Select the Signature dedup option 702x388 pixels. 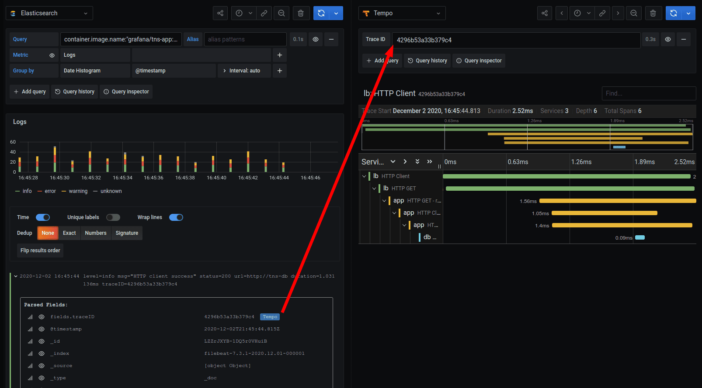(x=127, y=233)
